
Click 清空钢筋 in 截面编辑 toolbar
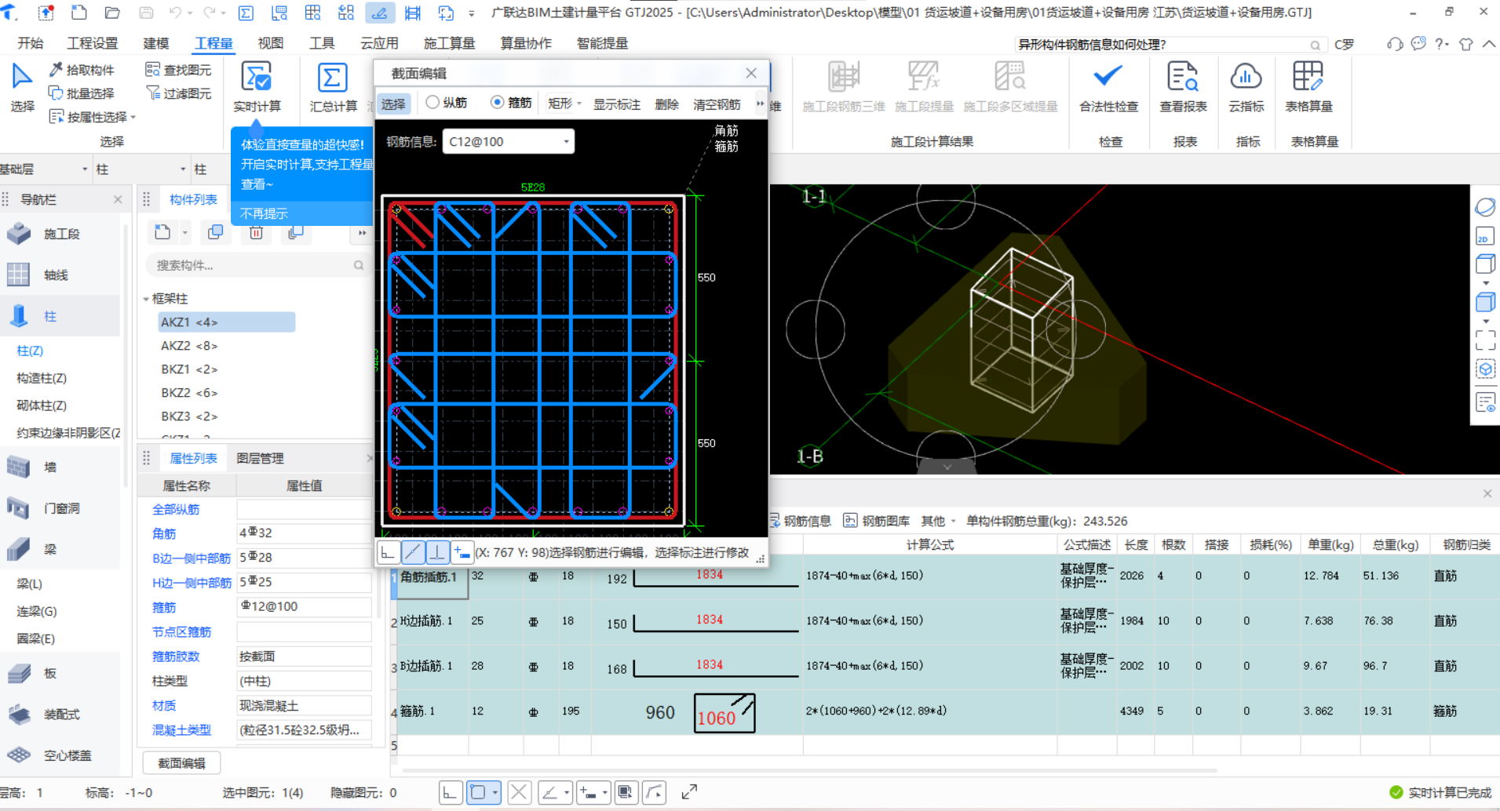717,104
